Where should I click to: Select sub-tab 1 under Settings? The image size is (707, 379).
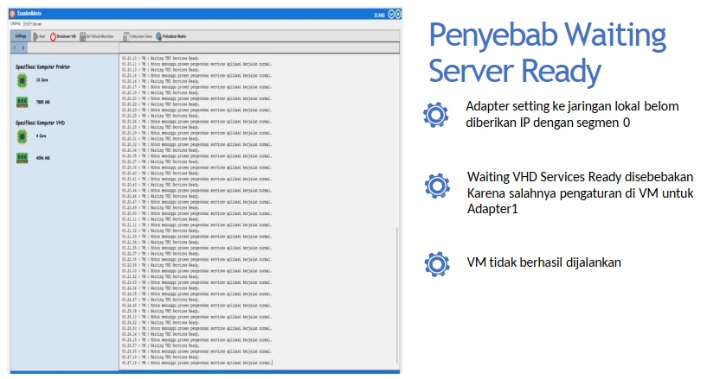tap(15, 47)
